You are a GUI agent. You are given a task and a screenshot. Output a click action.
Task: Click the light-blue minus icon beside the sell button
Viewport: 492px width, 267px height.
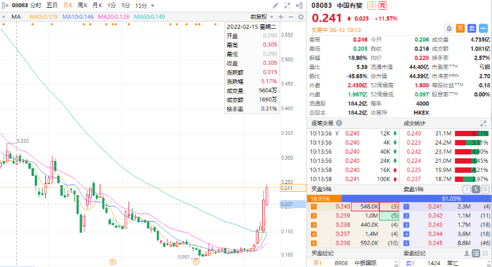coord(483,29)
